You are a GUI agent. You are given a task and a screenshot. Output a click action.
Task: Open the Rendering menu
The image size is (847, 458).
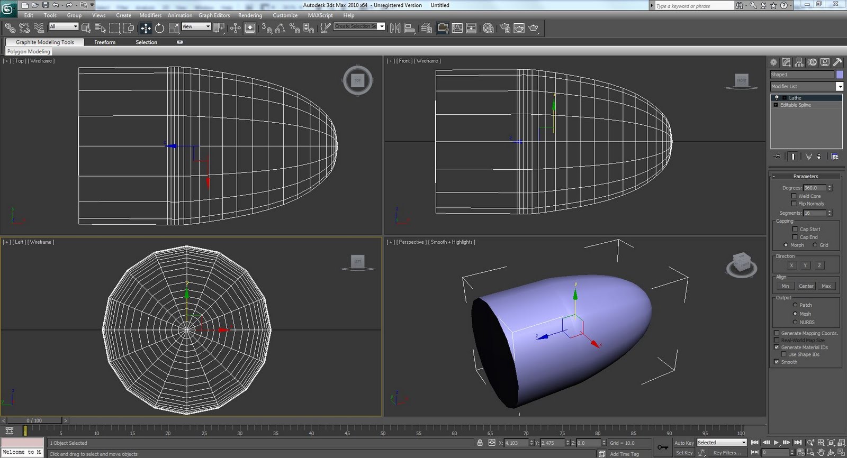tap(250, 15)
